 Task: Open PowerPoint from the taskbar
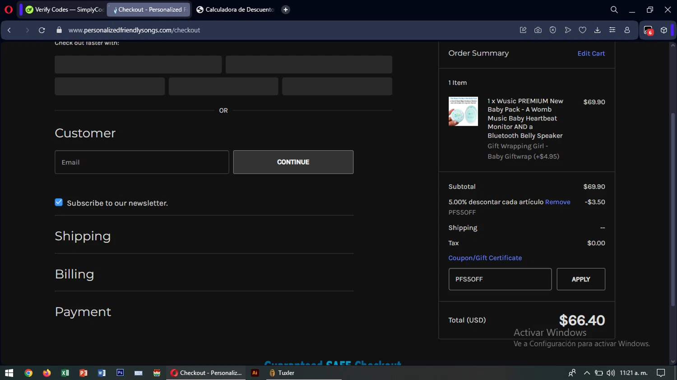coord(83,373)
